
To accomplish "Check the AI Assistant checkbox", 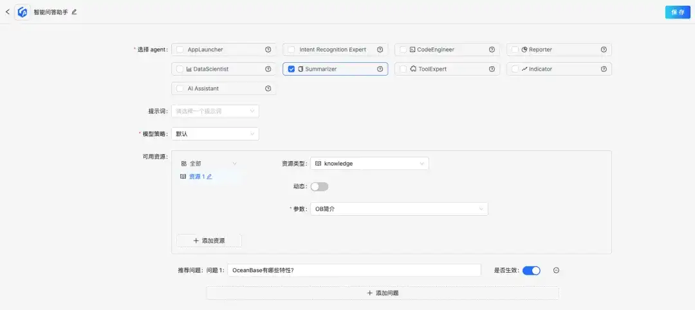I will (180, 89).
